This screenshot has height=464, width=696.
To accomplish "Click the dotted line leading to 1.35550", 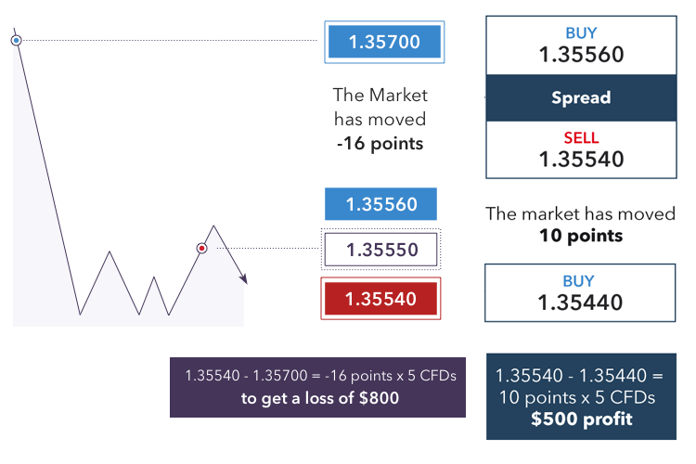I will click(x=264, y=248).
